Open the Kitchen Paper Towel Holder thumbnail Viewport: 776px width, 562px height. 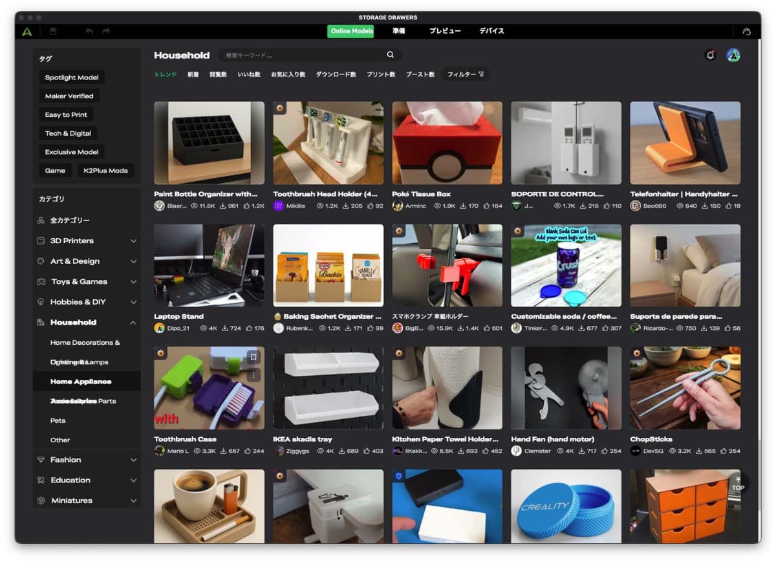(x=447, y=388)
